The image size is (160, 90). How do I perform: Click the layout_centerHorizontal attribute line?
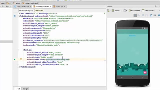47,64
